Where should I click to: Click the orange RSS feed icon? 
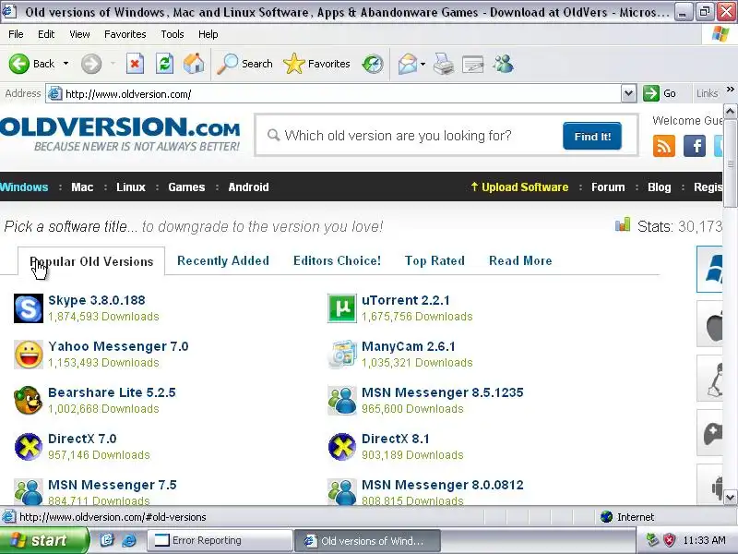663,146
